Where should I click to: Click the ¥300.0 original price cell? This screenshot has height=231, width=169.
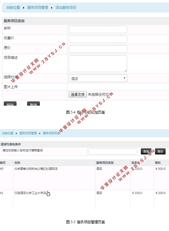point(161,169)
